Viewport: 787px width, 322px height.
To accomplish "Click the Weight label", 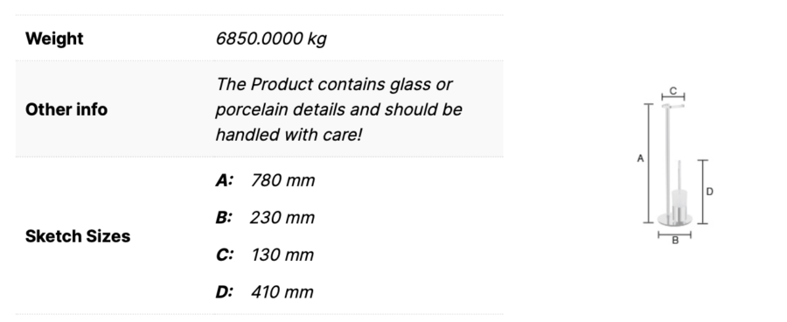I will [x=54, y=38].
